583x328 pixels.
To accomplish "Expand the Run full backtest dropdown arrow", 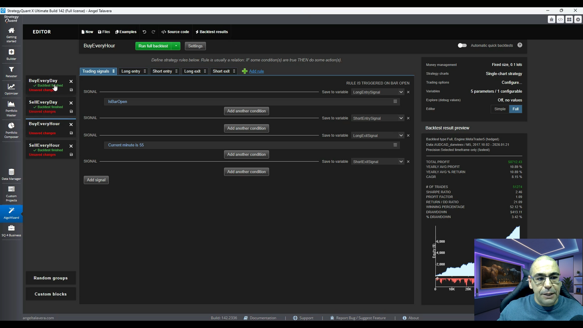I will click(176, 46).
